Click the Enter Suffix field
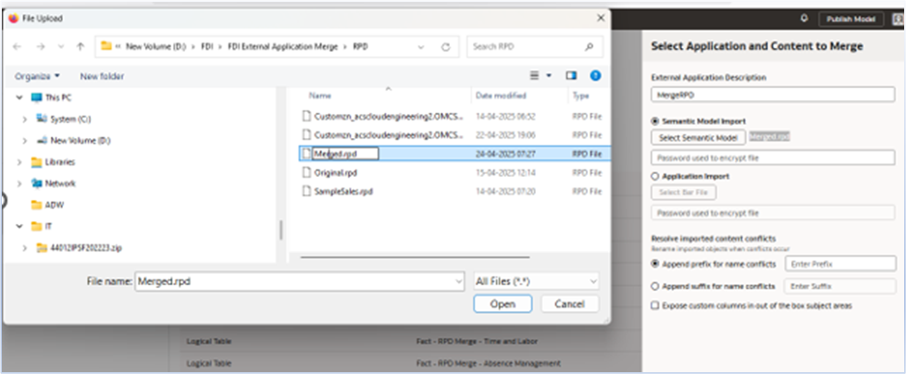This screenshot has width=906, height=374. (x=838, y=286)
